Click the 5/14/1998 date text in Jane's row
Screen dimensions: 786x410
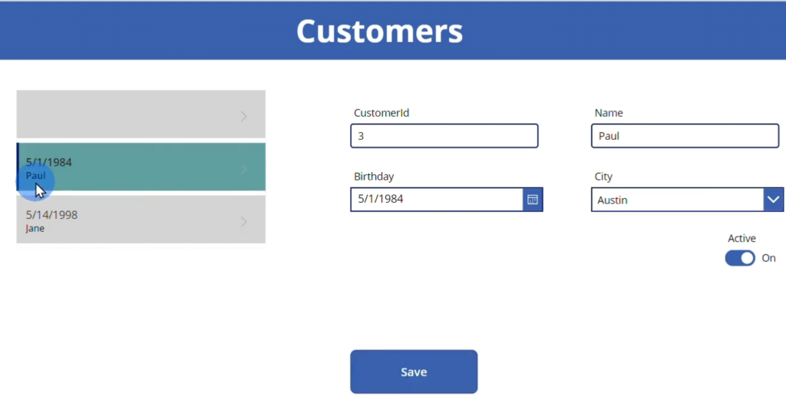point(51,215)
